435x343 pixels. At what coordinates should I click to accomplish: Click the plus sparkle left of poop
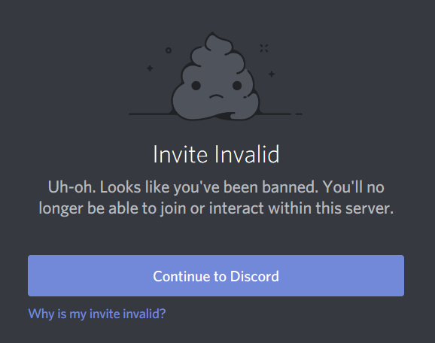(x=150, y=68)
